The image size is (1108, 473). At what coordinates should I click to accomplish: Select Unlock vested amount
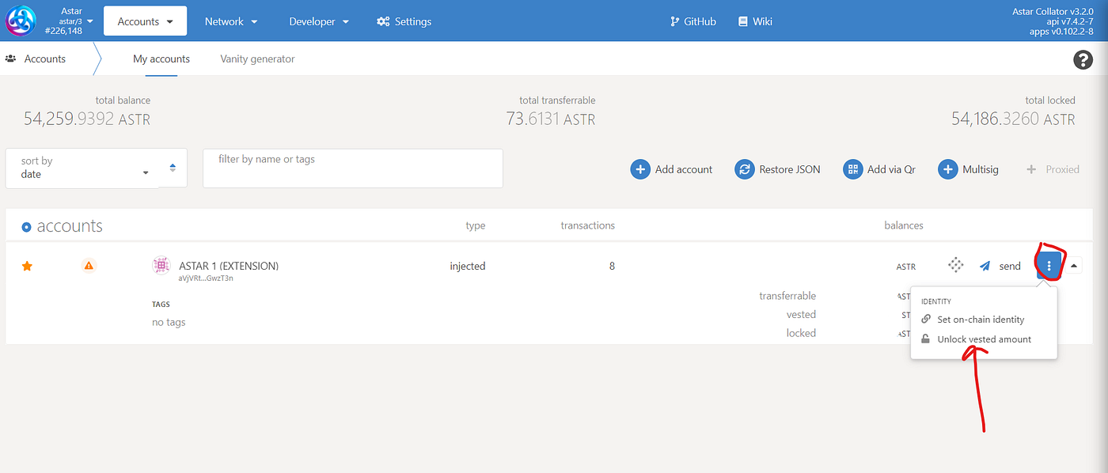coord(985,339)
